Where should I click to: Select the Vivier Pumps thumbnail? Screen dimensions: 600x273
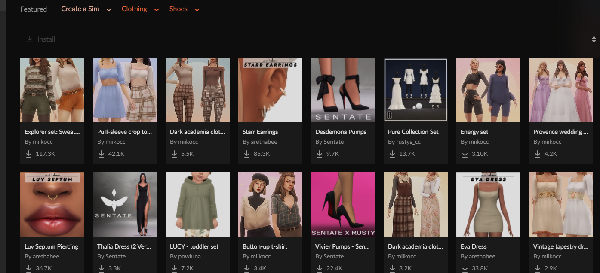point(343,205)
